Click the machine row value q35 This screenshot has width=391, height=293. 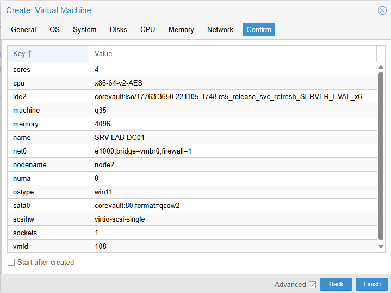click(101, 111)
